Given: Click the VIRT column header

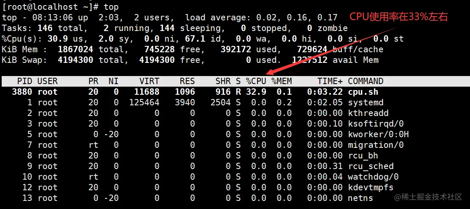Looking at the screenshot, I should [149, 81].
